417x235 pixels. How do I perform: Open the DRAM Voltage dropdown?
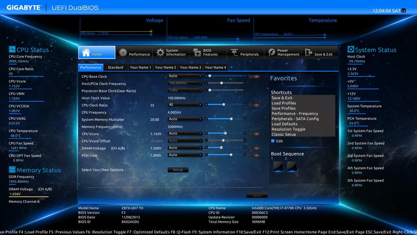pyautogui.click(x=185, y=148)
